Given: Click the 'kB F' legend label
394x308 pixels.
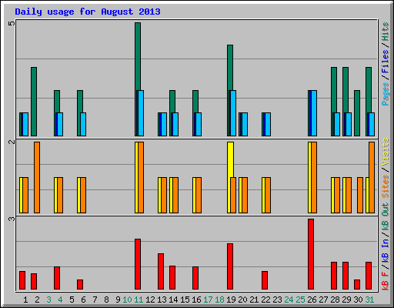Looking at the screenshot, I should [386, 281].
